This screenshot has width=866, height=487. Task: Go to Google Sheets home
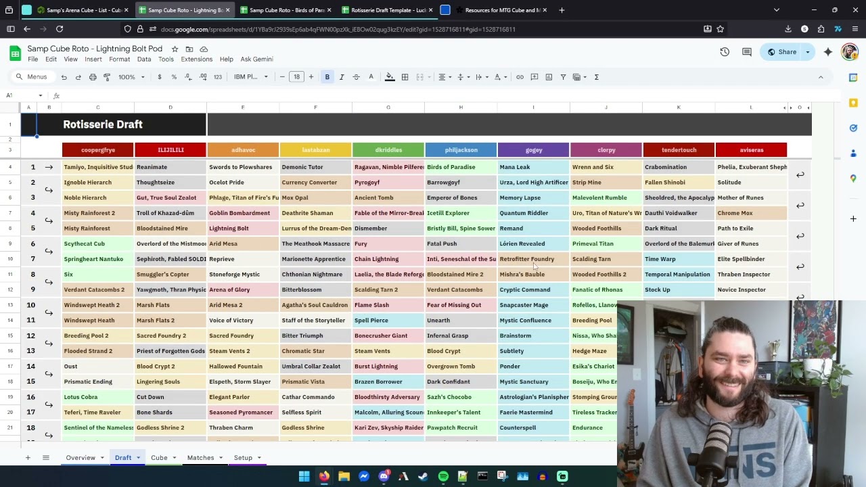15,53
